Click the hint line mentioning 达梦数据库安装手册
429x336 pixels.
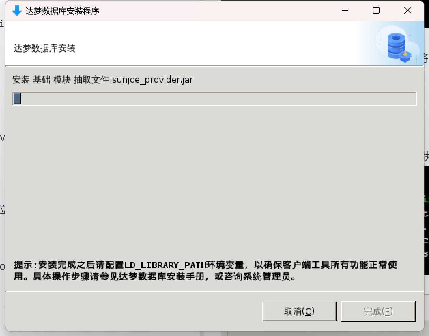155,276
